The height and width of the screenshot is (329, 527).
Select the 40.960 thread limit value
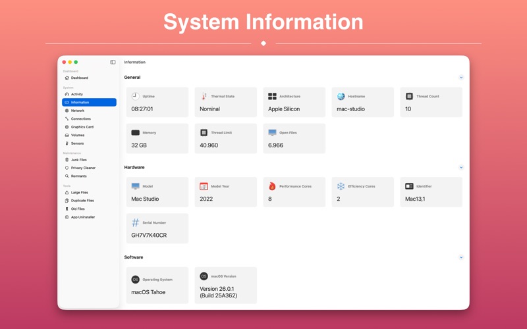tap(209, 145)
